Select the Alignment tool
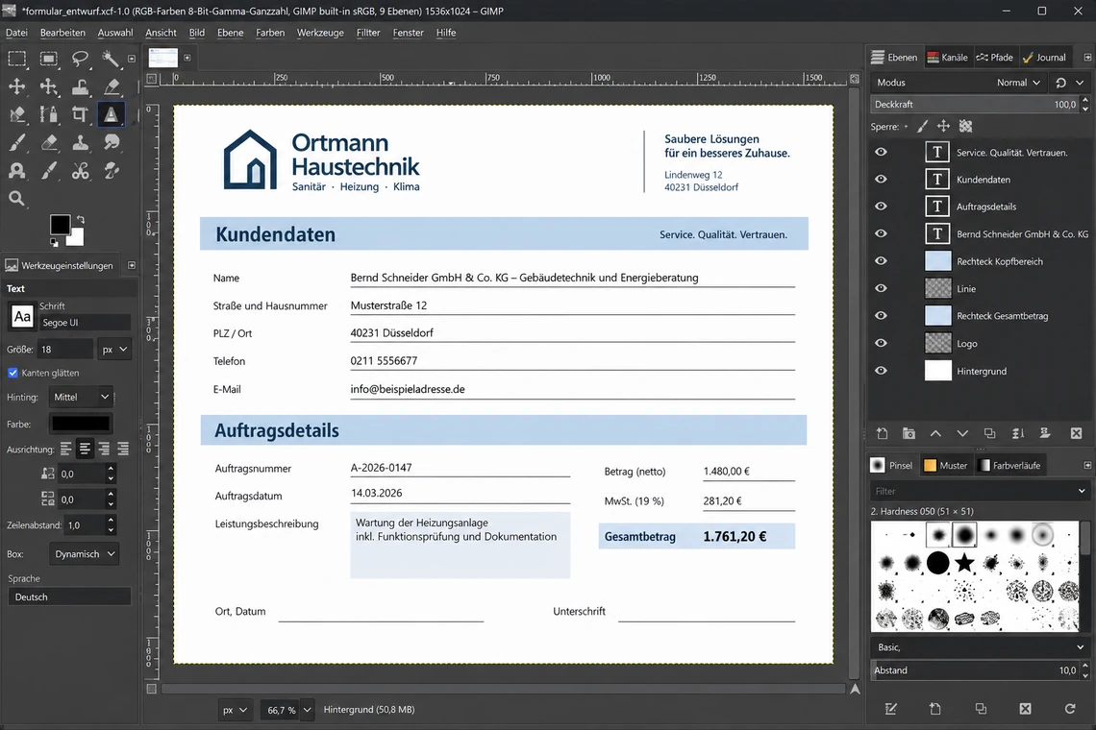The image size is (1096, 730). tap(49, 86)
